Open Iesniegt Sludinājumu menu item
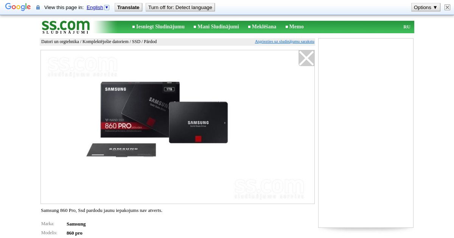 click(x=160, y=27)
